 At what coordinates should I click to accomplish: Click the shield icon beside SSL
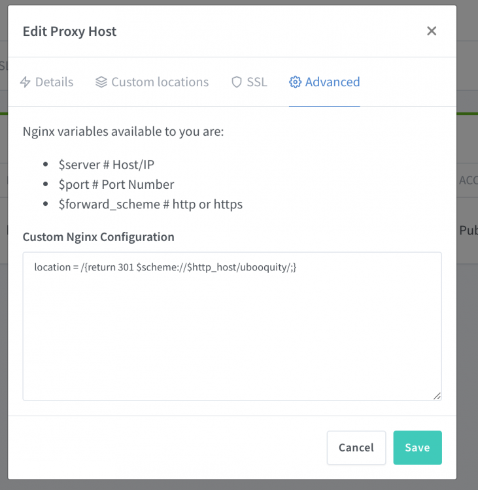237,82
